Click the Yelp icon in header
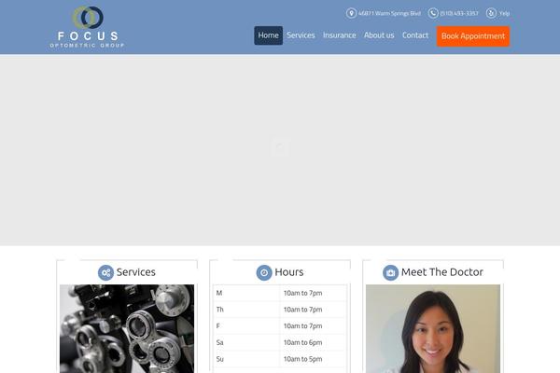Viewport: 560px width, 373px height. coord(491,13)
